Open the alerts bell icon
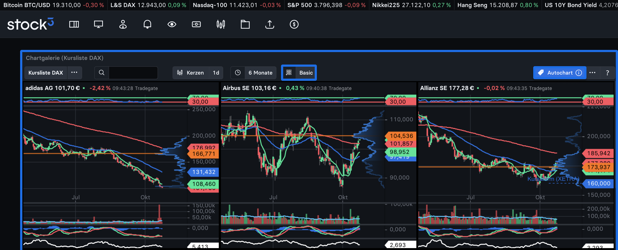This screenshot has height=250, width=618. pyautogui.click(x=147, y=24)
